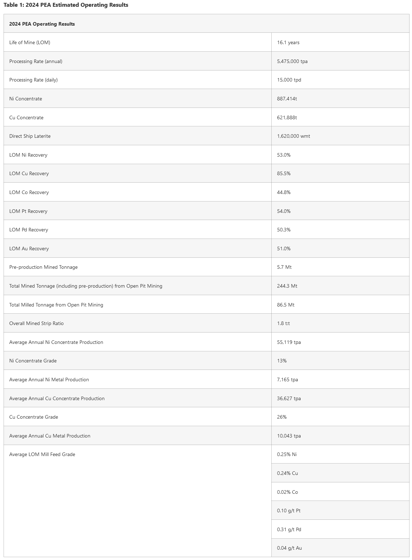Viewport: 412px width, 560px height.
Task: Click the '1,620,000 wmt' Direct Ship Laterite value
Action: pyautogui.click(x=293, y=136)
